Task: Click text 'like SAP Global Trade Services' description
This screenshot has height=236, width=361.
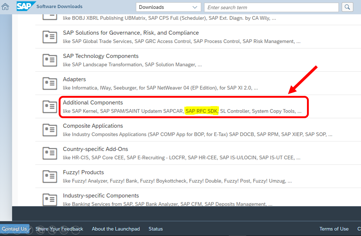Action: [182, 41]
